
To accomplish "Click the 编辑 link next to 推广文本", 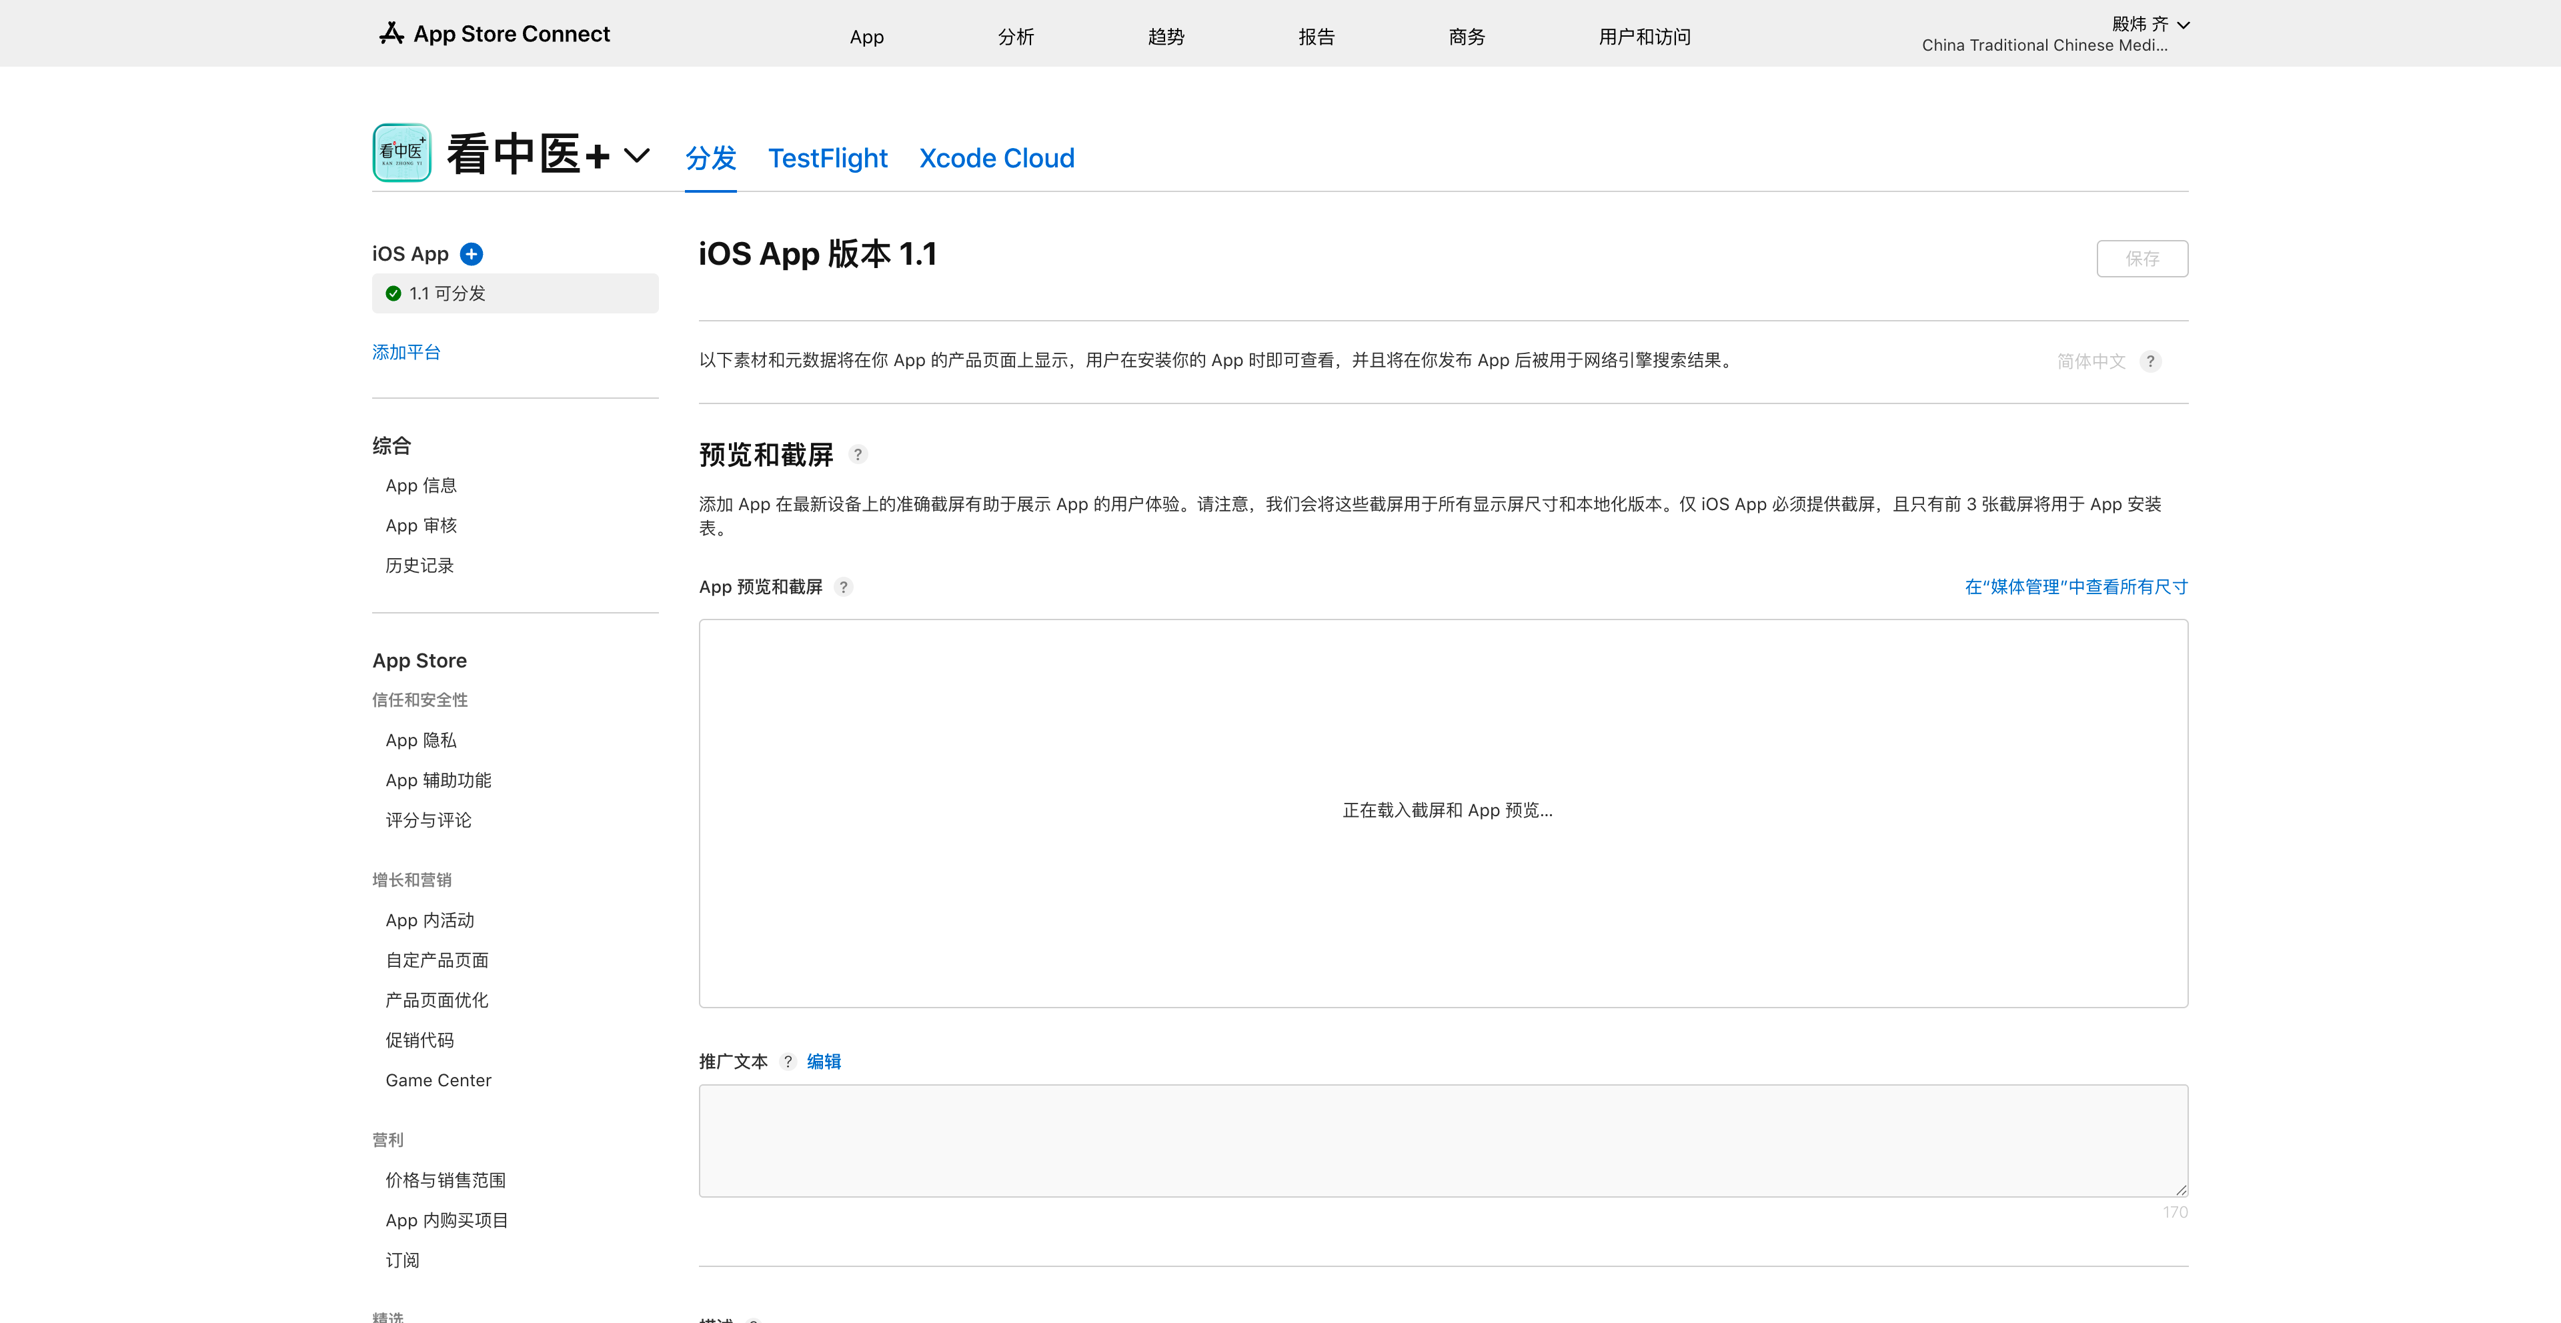I will (x=823, y=1062).
